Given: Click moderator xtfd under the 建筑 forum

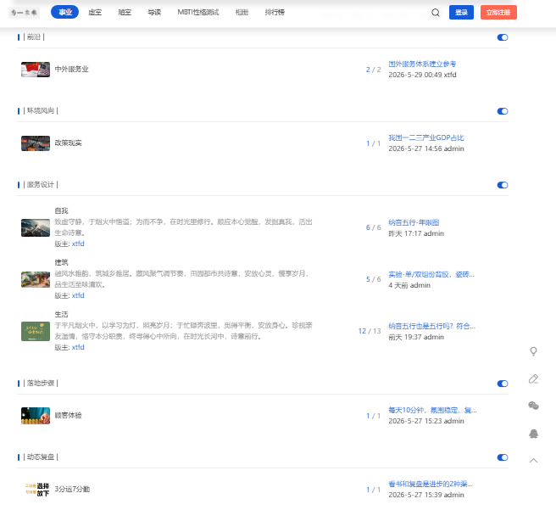Looking at the screenshot, I should pyautogui.click(x=78, y=295).
